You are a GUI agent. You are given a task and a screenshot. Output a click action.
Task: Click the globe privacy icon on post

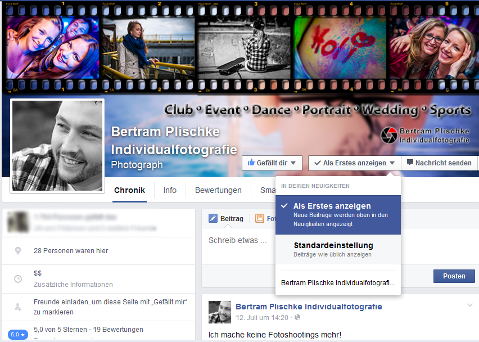[297, 318]
